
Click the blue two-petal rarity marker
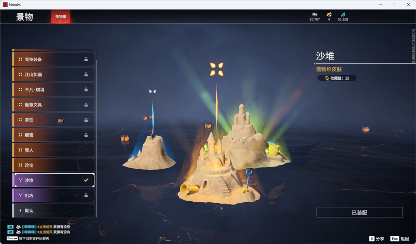click(152, 91)
